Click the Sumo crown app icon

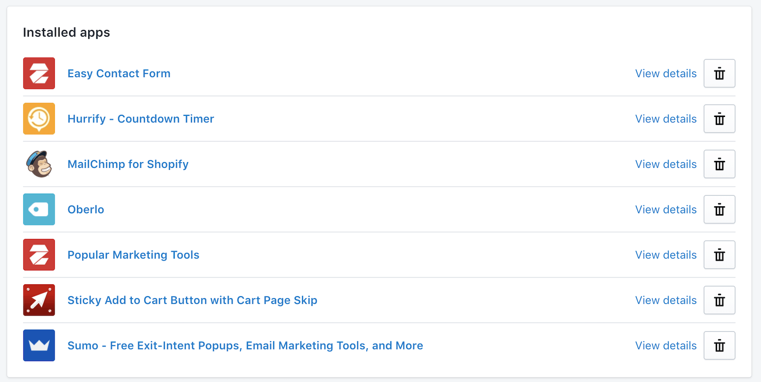tap(39, 345)
